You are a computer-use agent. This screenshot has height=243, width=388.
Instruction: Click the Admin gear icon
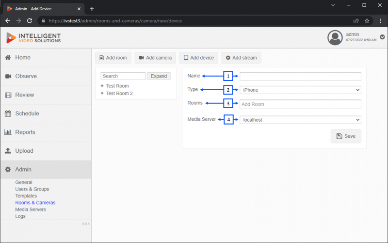coord(8,169)
